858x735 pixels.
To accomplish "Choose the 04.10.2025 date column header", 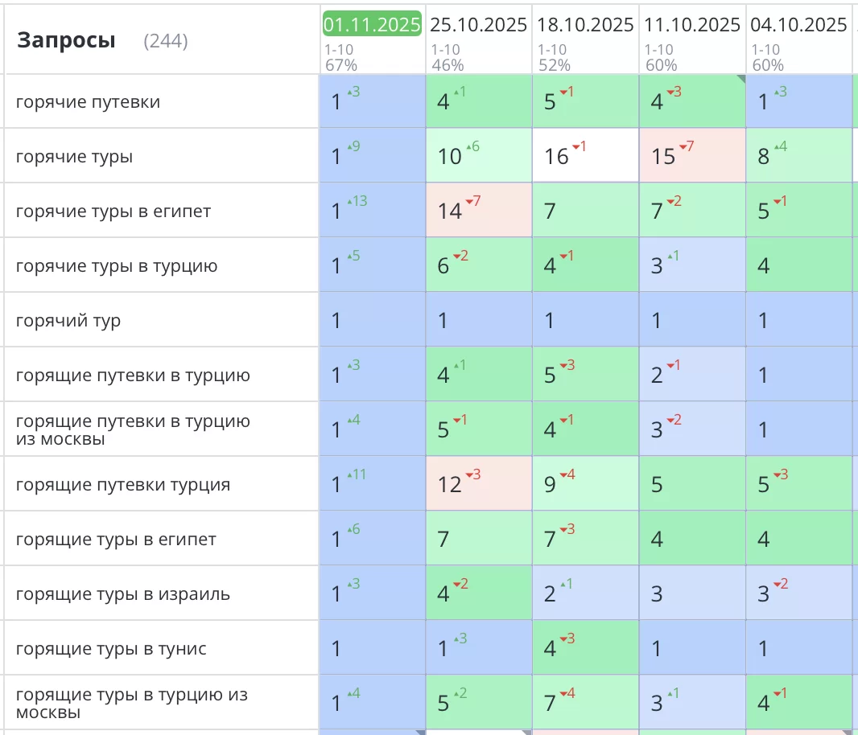I will click(798, 25).
